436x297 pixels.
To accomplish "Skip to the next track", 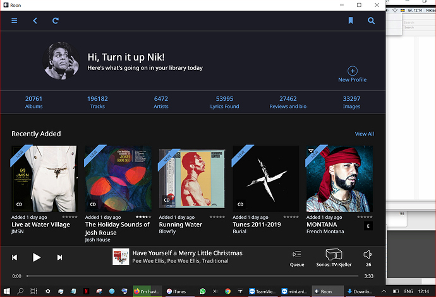I will 60,257.
